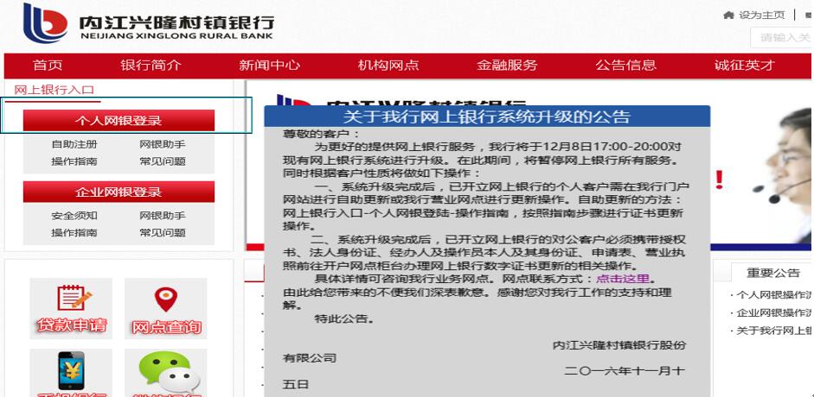Open the 个人网银操作 notice link
The height and width of the screenshot is (397, 814).
click(773, 295)
